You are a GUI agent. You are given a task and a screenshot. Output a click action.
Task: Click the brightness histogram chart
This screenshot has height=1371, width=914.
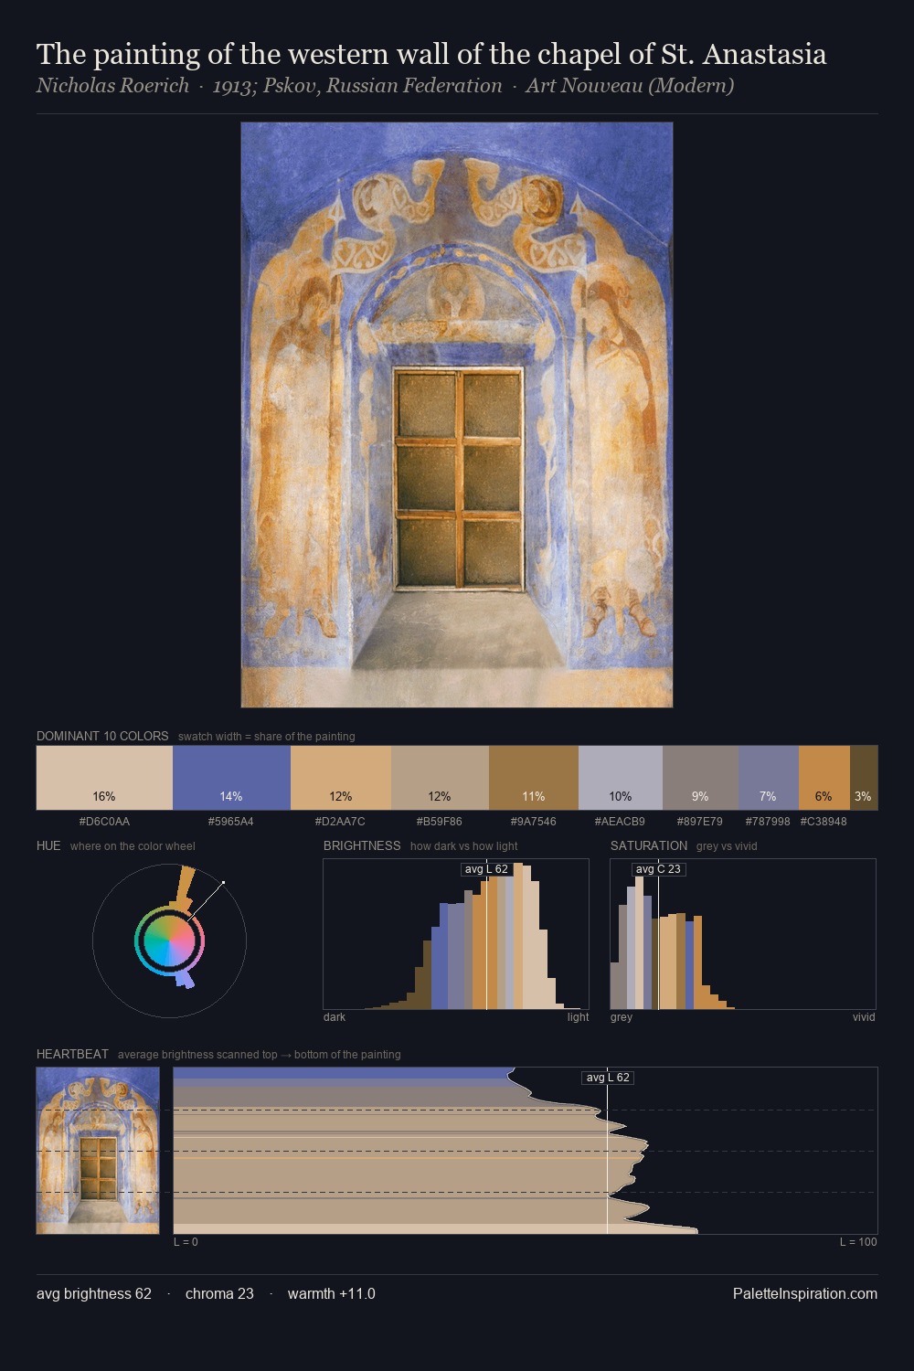click(456, 934)
